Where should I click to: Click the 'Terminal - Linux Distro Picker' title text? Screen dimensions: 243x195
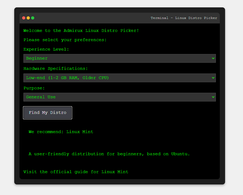point(184,18)
